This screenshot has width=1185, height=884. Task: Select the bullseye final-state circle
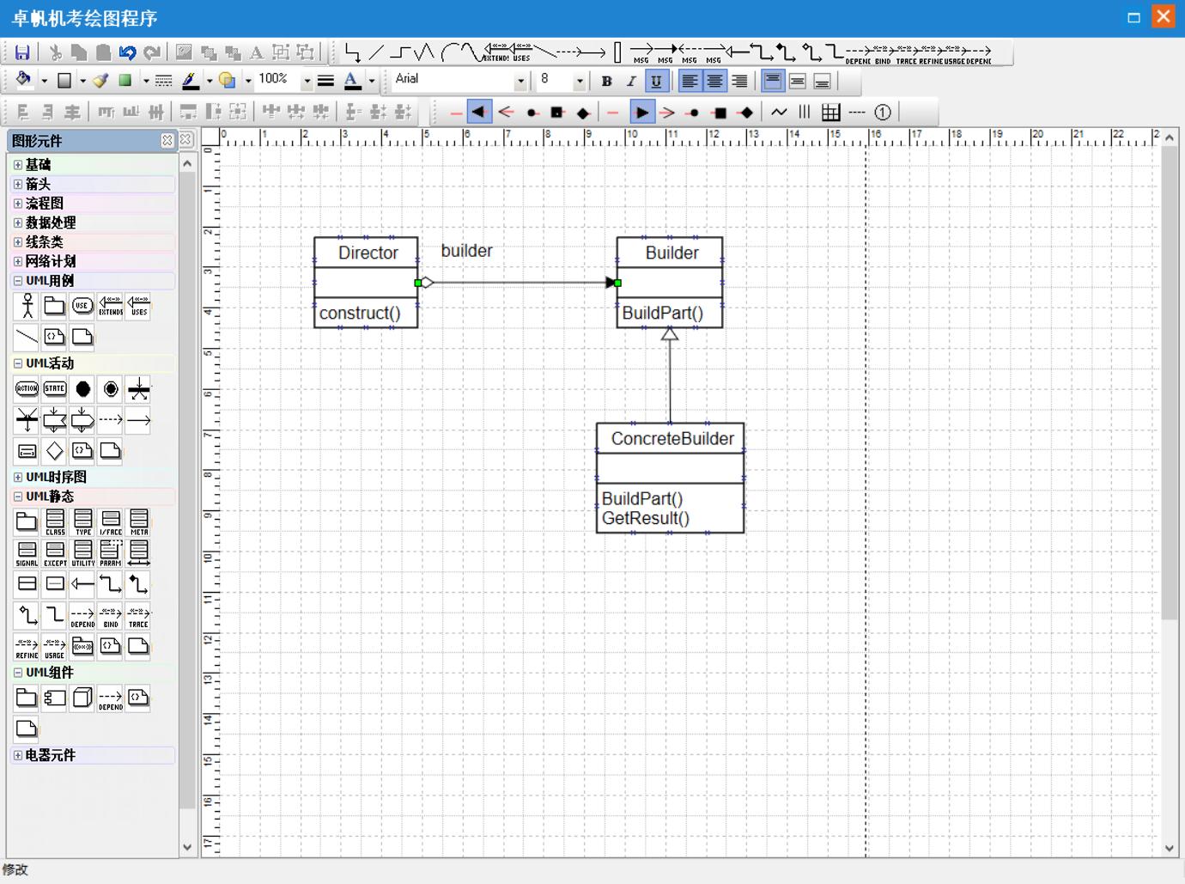pyautogui.click(x=111, y=388)
